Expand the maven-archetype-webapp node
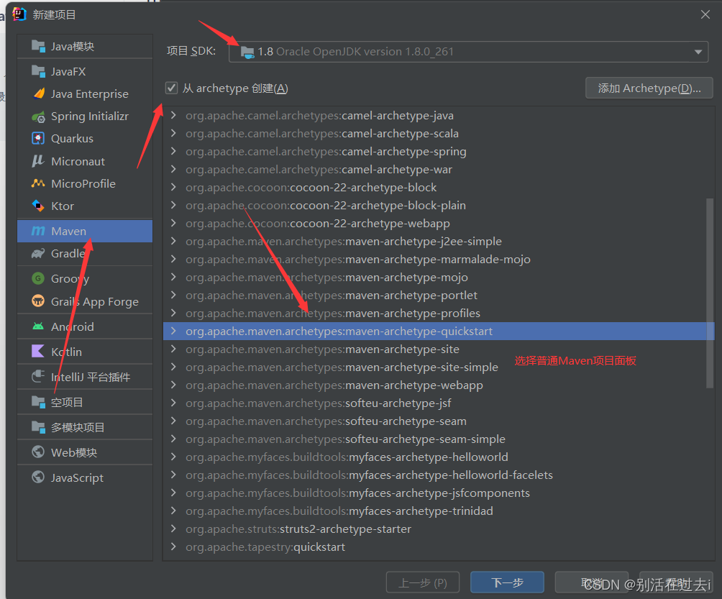 click(173, 385)
